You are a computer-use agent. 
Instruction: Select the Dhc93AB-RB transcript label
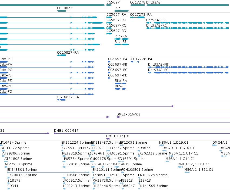(156, 20)
